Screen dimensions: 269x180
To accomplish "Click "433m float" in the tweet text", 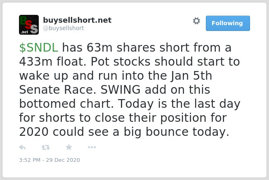I will coord(53,62).
